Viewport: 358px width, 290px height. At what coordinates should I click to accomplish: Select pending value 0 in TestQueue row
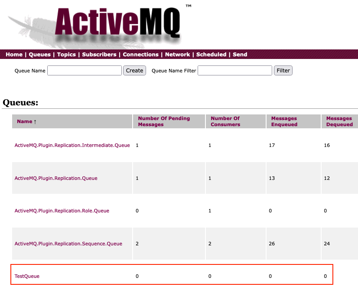tap(137, 276)
